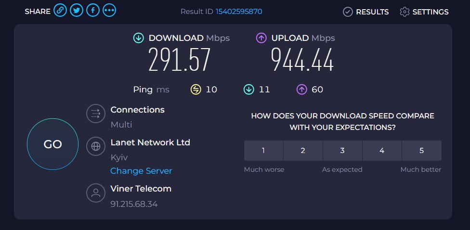The height and width of the screenshot is (230, 470).
Task: Click the Connections arrows icon
Action: tap(96, 114)
